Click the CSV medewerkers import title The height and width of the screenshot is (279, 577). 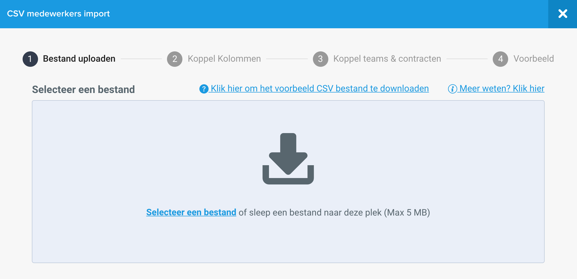[58, 14]
